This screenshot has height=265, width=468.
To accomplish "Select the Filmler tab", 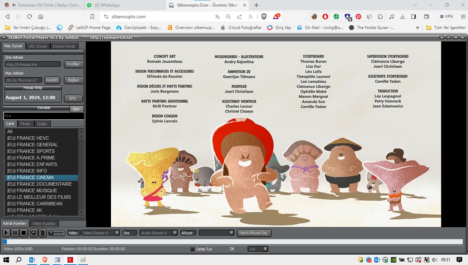I will click(26, 124).
